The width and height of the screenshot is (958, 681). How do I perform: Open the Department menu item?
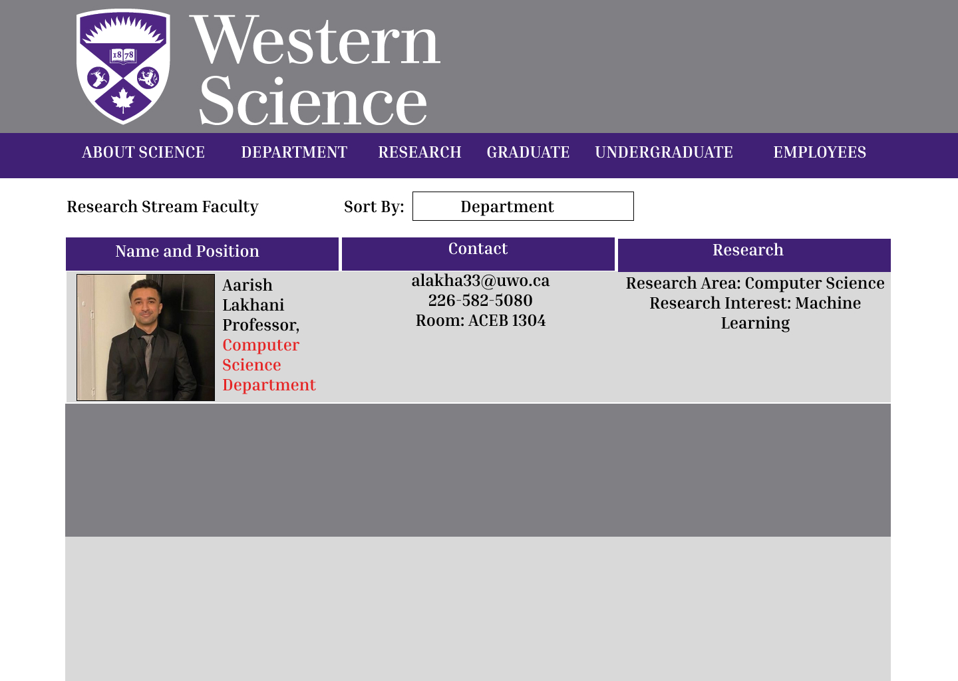coord(294,152)
